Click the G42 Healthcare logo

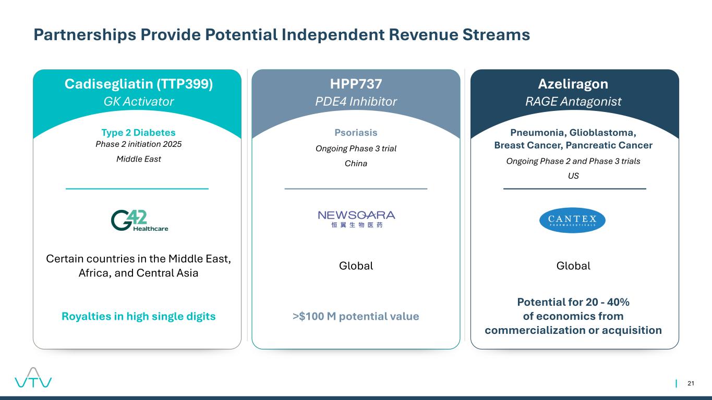139,220
